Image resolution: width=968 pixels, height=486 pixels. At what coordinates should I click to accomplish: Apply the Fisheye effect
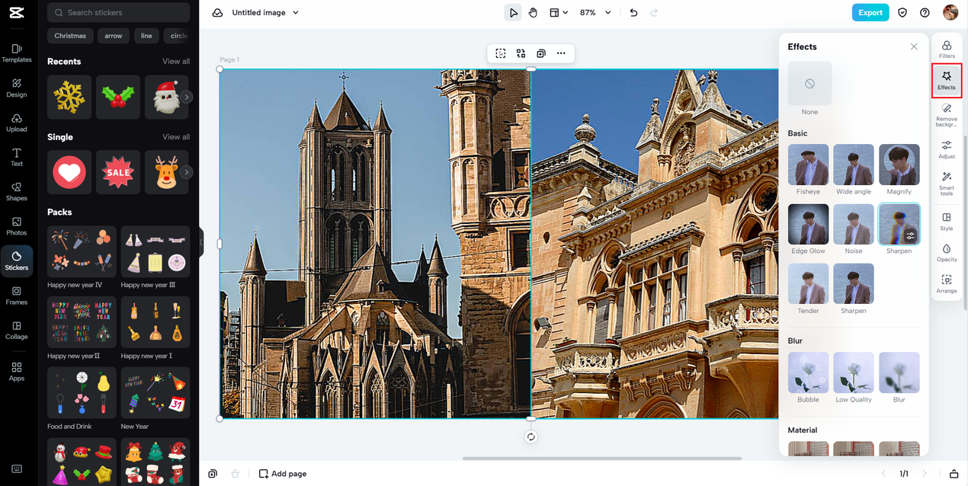[x=808, y=165]
